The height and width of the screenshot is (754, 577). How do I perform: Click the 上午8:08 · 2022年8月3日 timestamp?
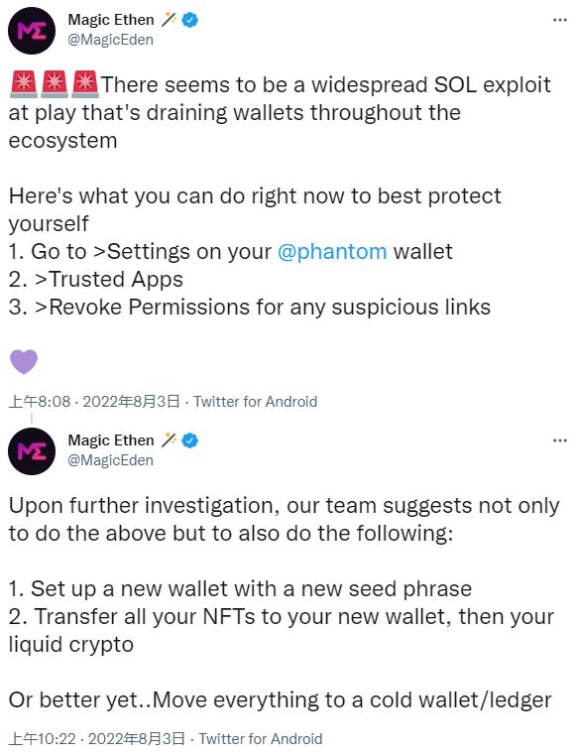(x=94, y=402)
